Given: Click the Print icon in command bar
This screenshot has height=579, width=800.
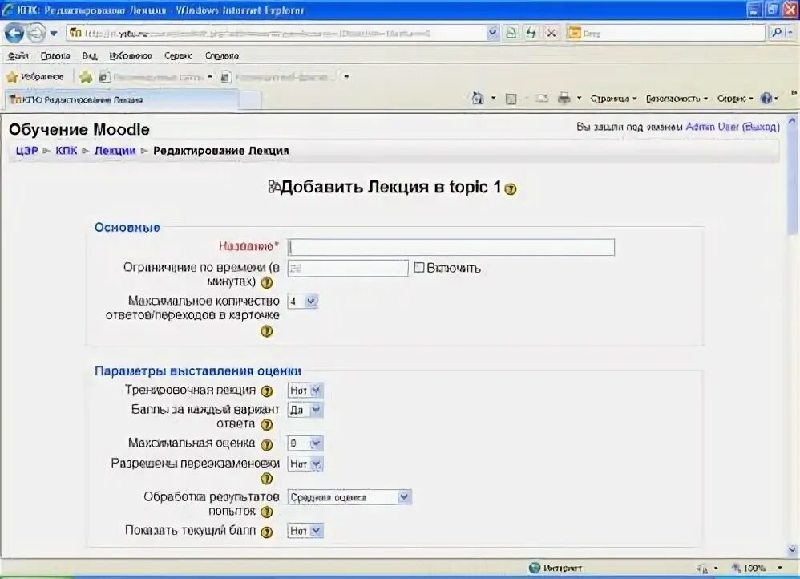Looking at the screenshot, I should pyautogui.click(x=564, y=98).
